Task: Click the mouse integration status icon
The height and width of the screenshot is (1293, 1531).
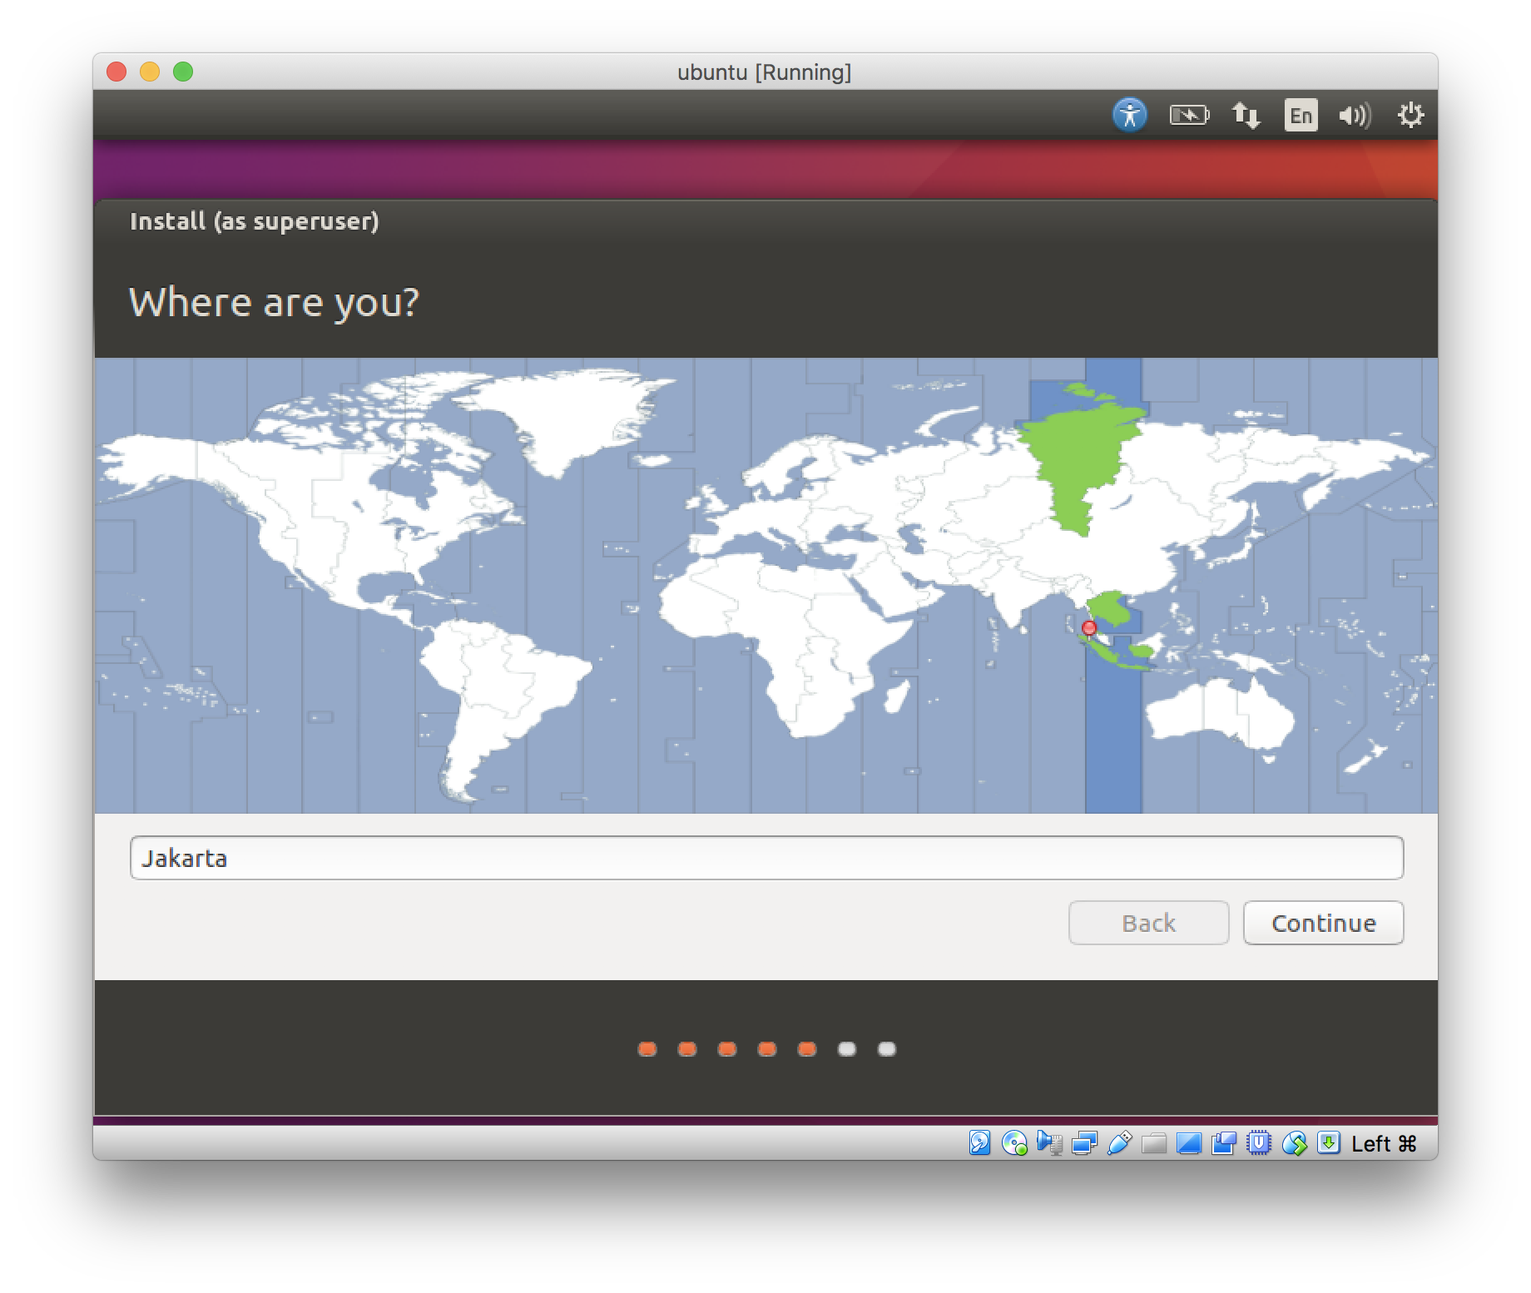Action: click(1294, 1143)
